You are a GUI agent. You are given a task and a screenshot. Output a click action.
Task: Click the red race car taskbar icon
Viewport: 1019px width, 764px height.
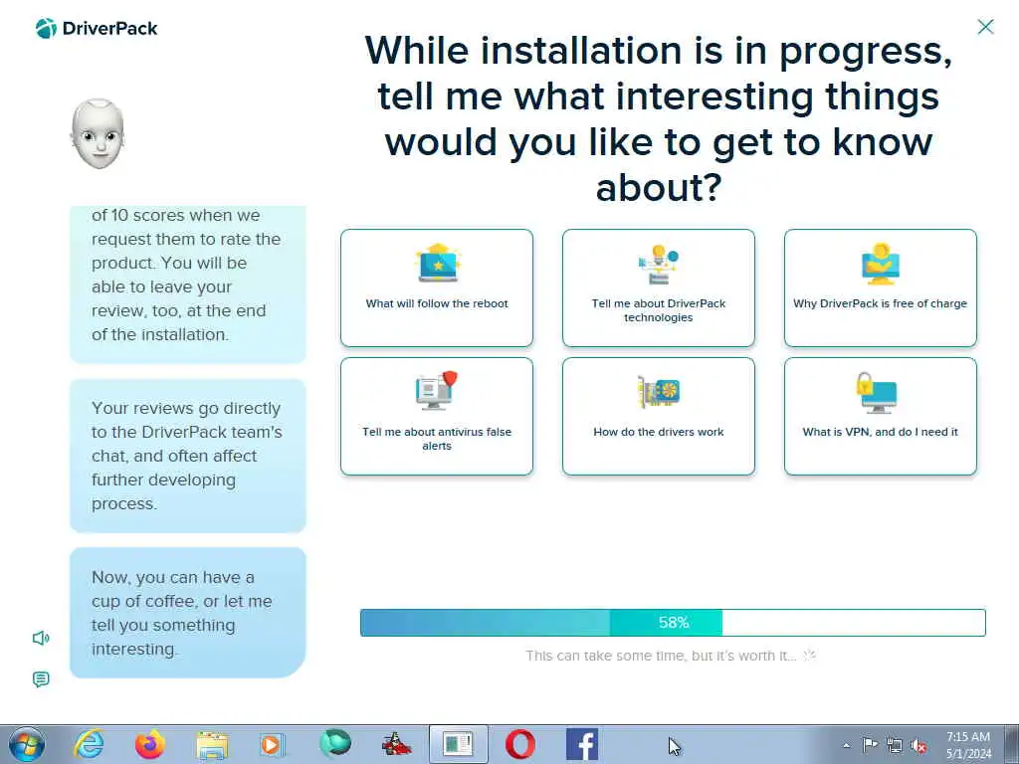tap(396, 744)
